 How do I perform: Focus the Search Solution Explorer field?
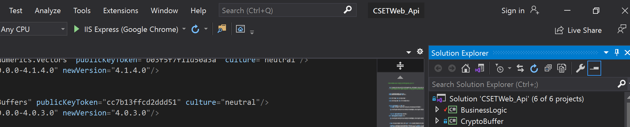point(523,84)
